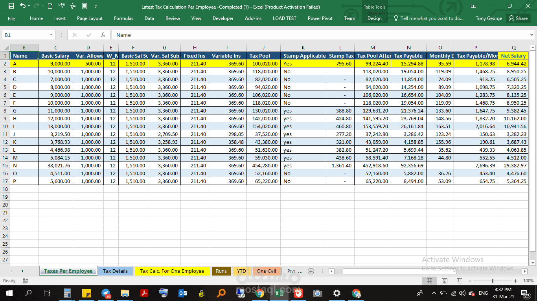
Task: Open Customize Quick Access Toolbar dropdown
Action: (x=96, y=6)
